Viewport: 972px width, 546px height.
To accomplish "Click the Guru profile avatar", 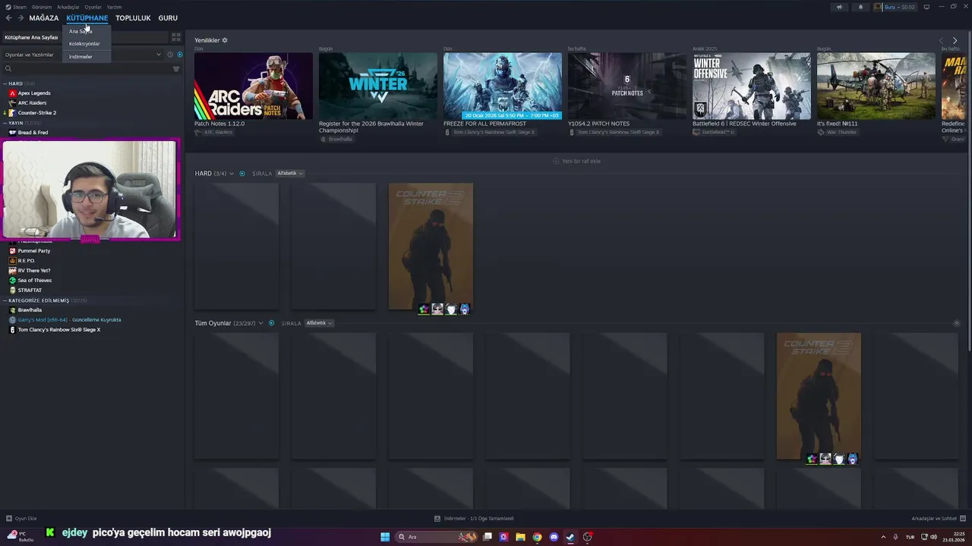I will 878,7.
